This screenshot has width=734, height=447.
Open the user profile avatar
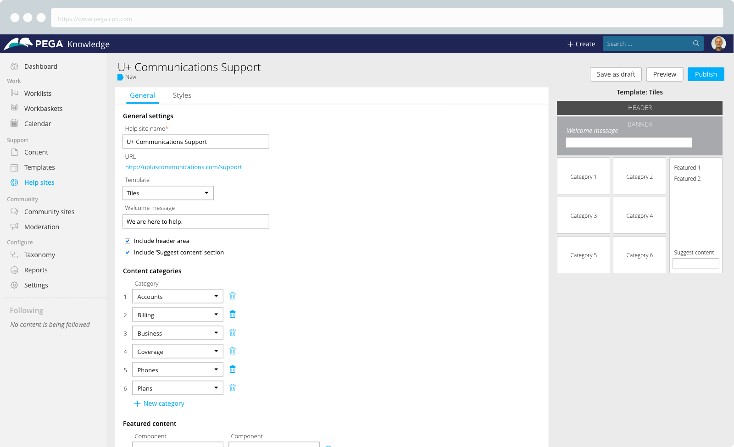click(718, 44)
